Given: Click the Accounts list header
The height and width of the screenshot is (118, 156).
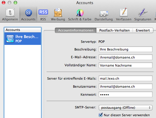Looking at the screenshot, I should 23,30.
